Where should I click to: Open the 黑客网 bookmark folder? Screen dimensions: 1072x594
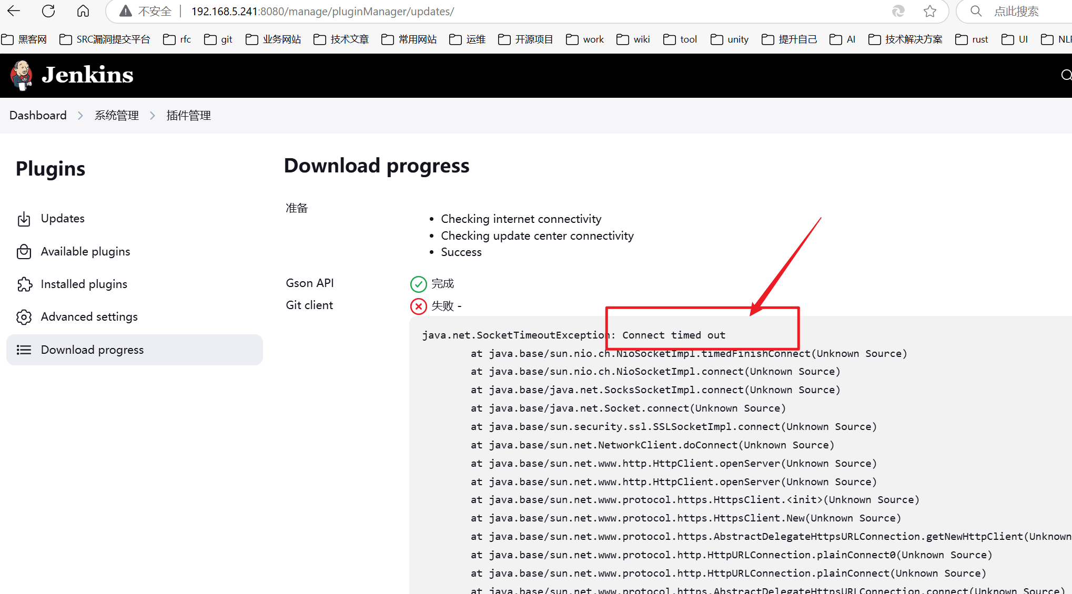(x=24, y=39)
